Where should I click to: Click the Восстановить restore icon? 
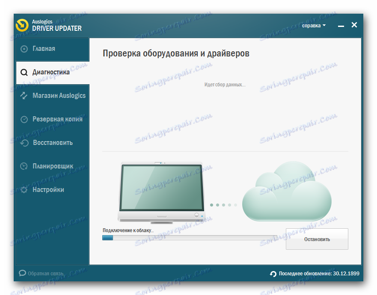[x=24, y=143]
